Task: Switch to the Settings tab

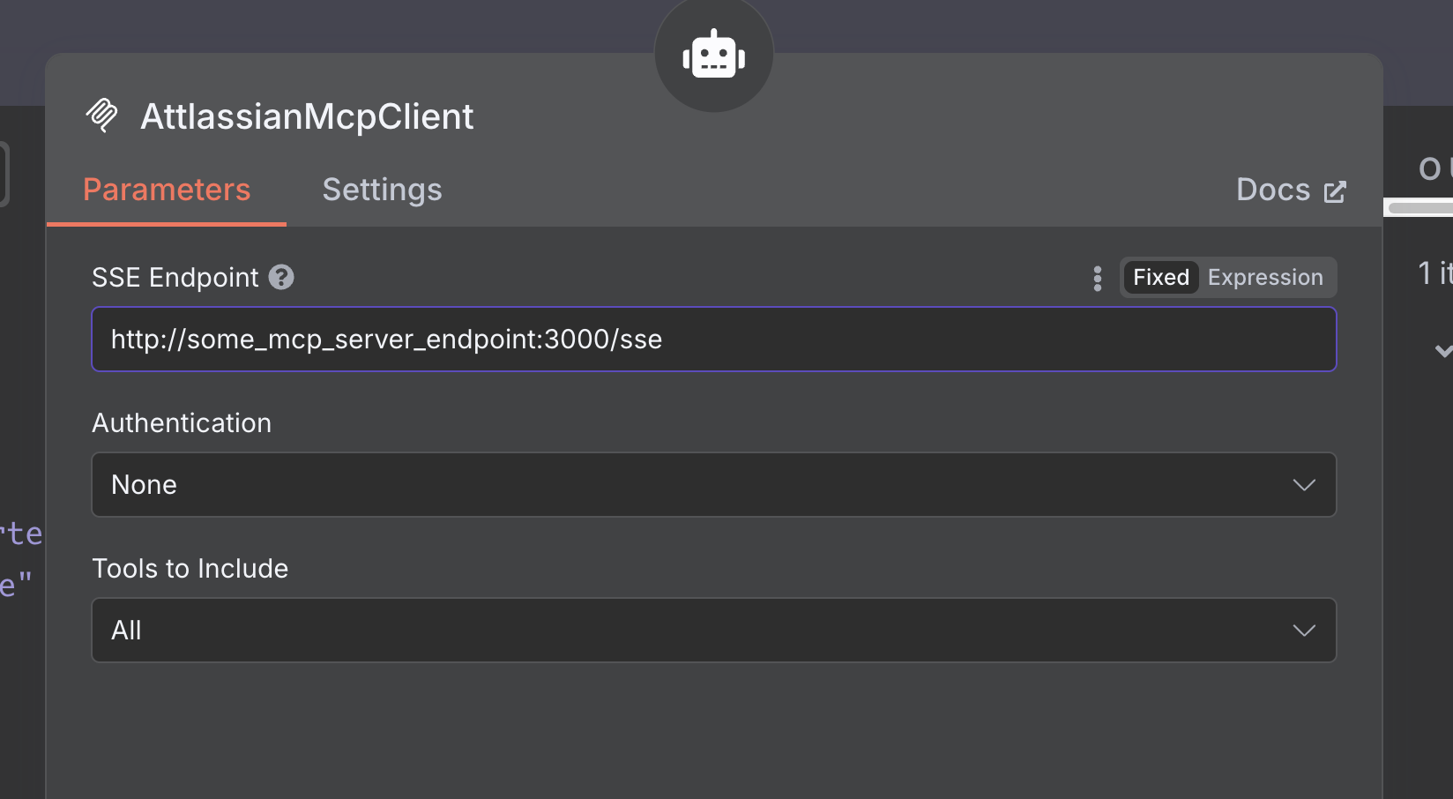Action: click(382, 190)
